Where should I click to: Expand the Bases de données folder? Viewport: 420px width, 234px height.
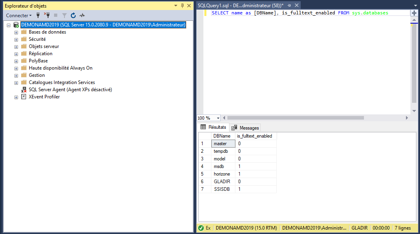coord(16,32)
